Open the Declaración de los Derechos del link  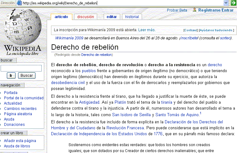194,122
